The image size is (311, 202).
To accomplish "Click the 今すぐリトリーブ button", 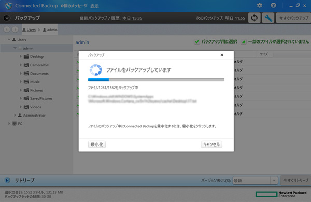I will pyautogui.click(x=295, y=180).
